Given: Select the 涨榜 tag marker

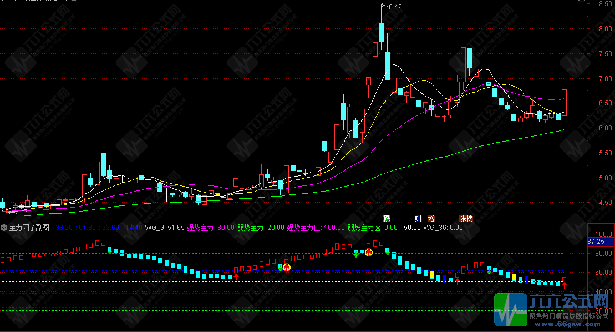Looking at the screenshot, I should tap(466, 219).
